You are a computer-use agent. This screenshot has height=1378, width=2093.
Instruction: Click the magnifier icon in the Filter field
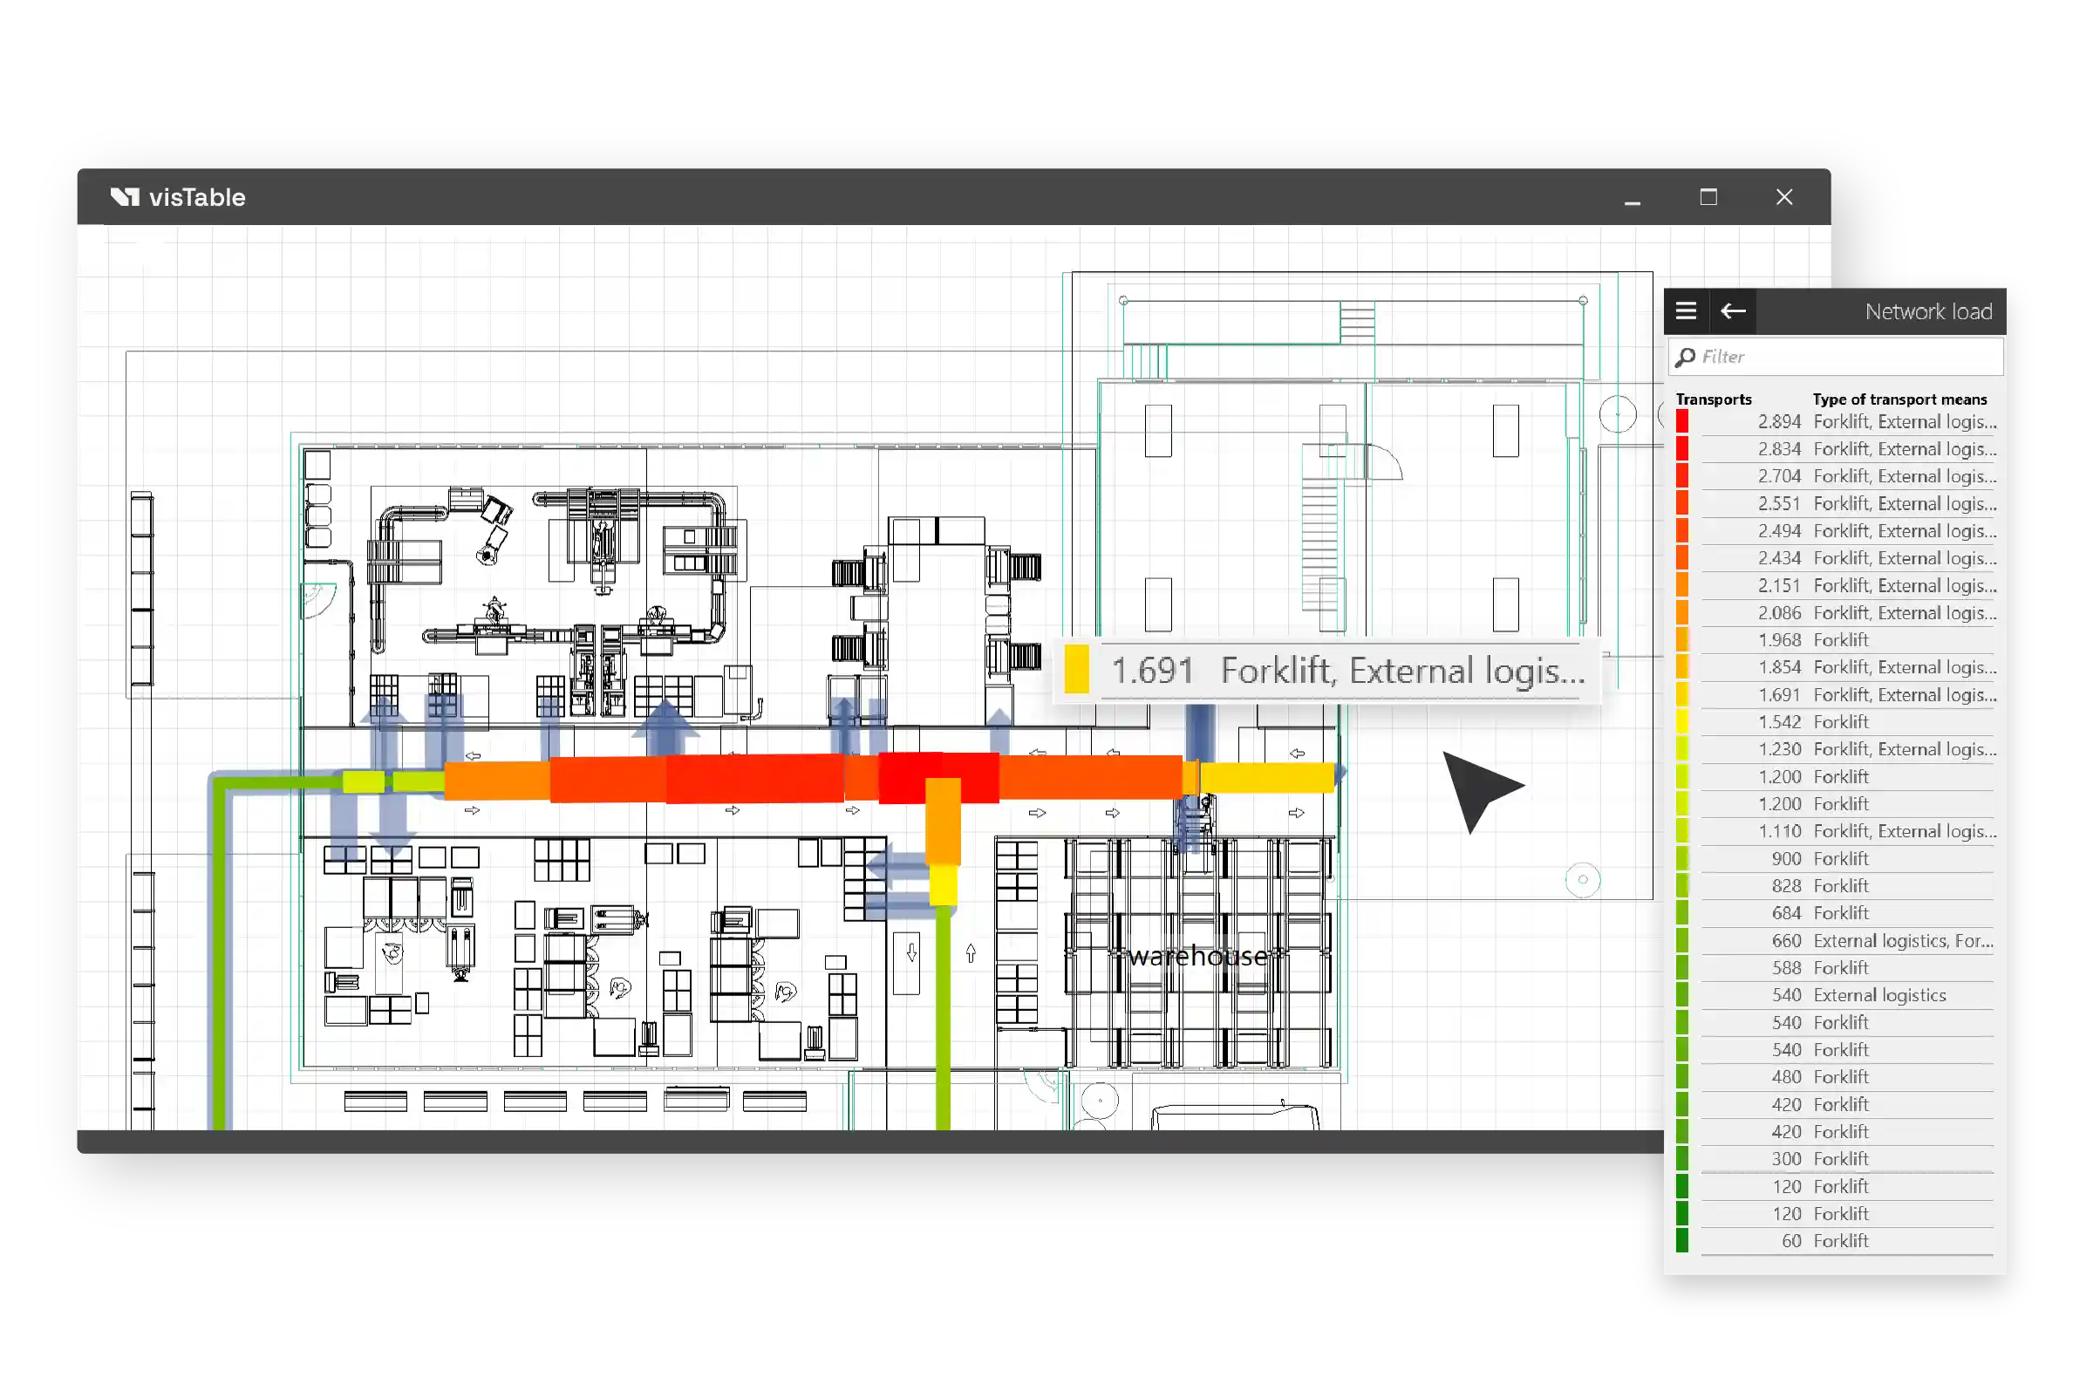point(1685,357)
